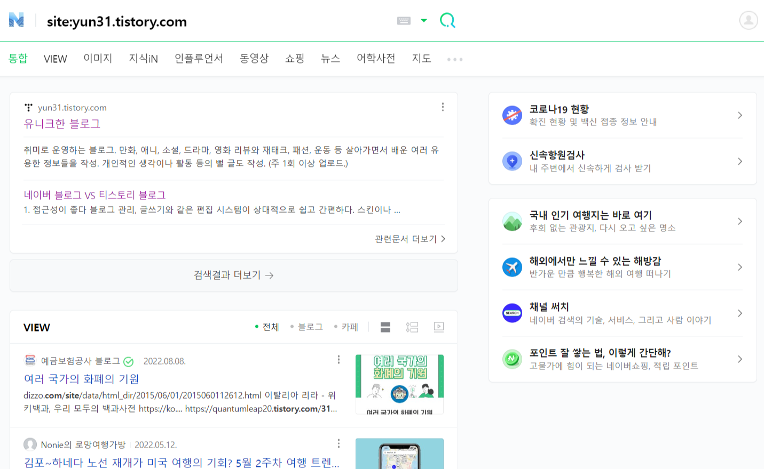This screenshot has height=469, width=764.
Task: Open the 채널 써치 link
Action: [x=549, y=307]
